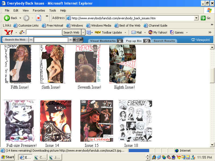215x161 pixels.
Task: Click the Yahoo pencil highlighter icon
Action: [21, 32]
